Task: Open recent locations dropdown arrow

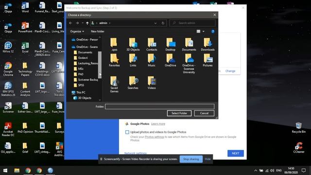Action: click(83, 23)
